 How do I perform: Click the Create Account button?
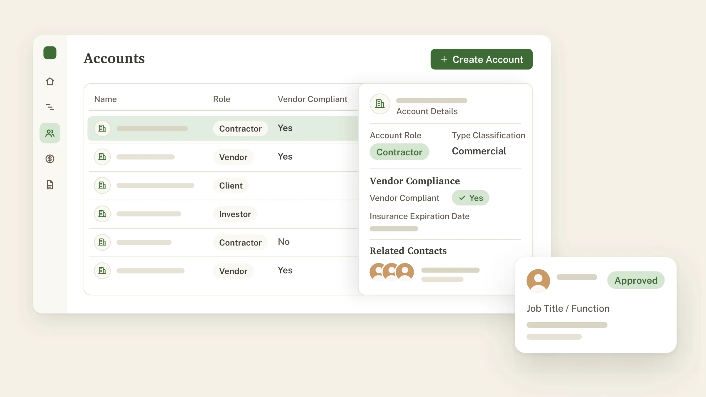pyautogui.click(x=482, y=59)
